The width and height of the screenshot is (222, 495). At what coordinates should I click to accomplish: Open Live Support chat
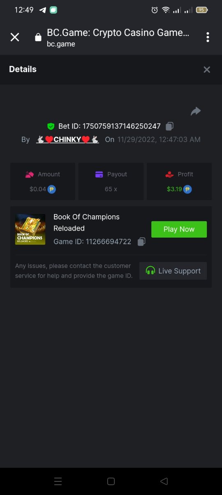173,271
